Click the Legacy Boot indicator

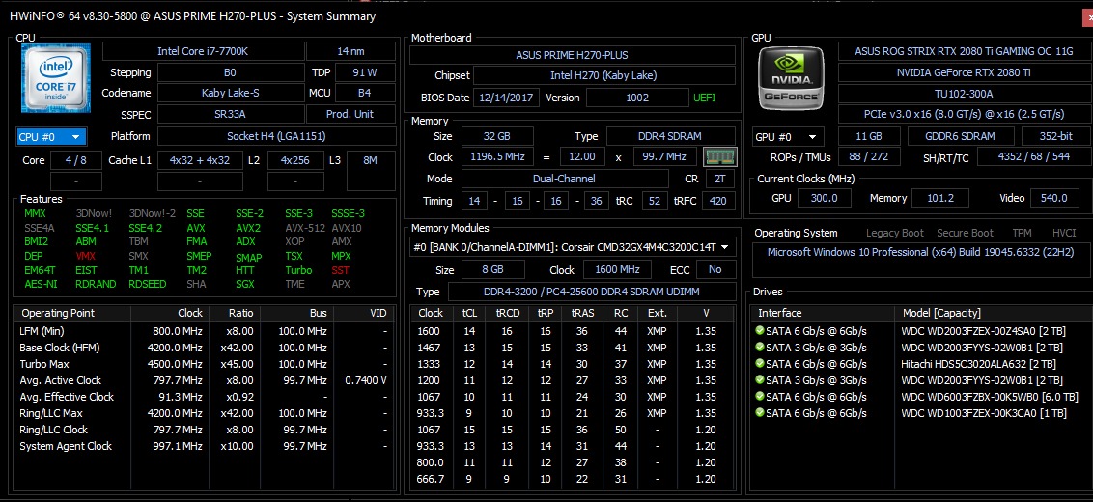pos(895,233)
